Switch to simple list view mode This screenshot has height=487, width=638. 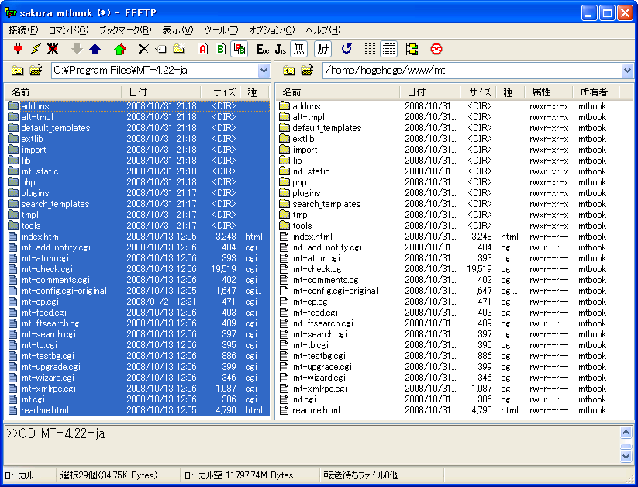371,49
